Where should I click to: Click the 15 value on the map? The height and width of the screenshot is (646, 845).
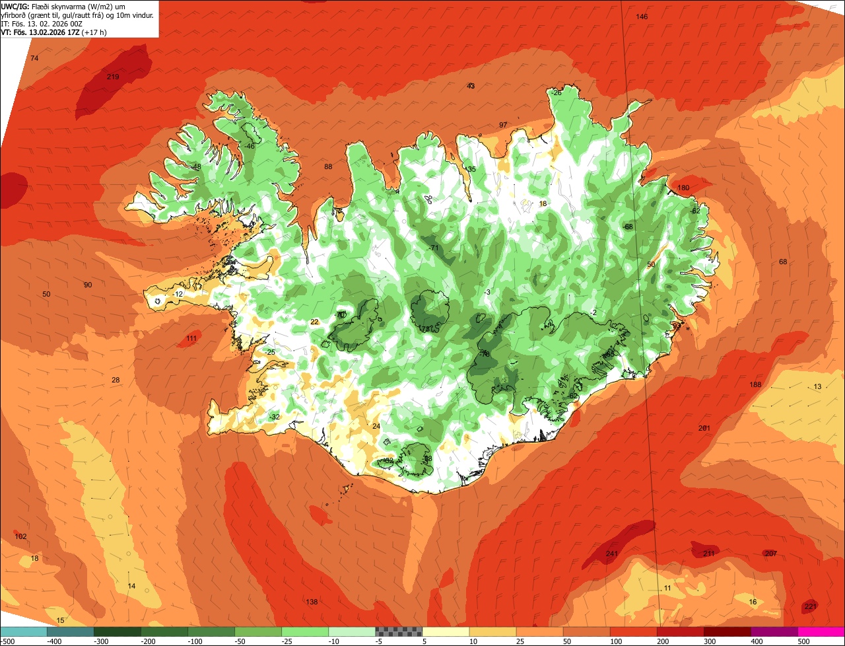60,620
